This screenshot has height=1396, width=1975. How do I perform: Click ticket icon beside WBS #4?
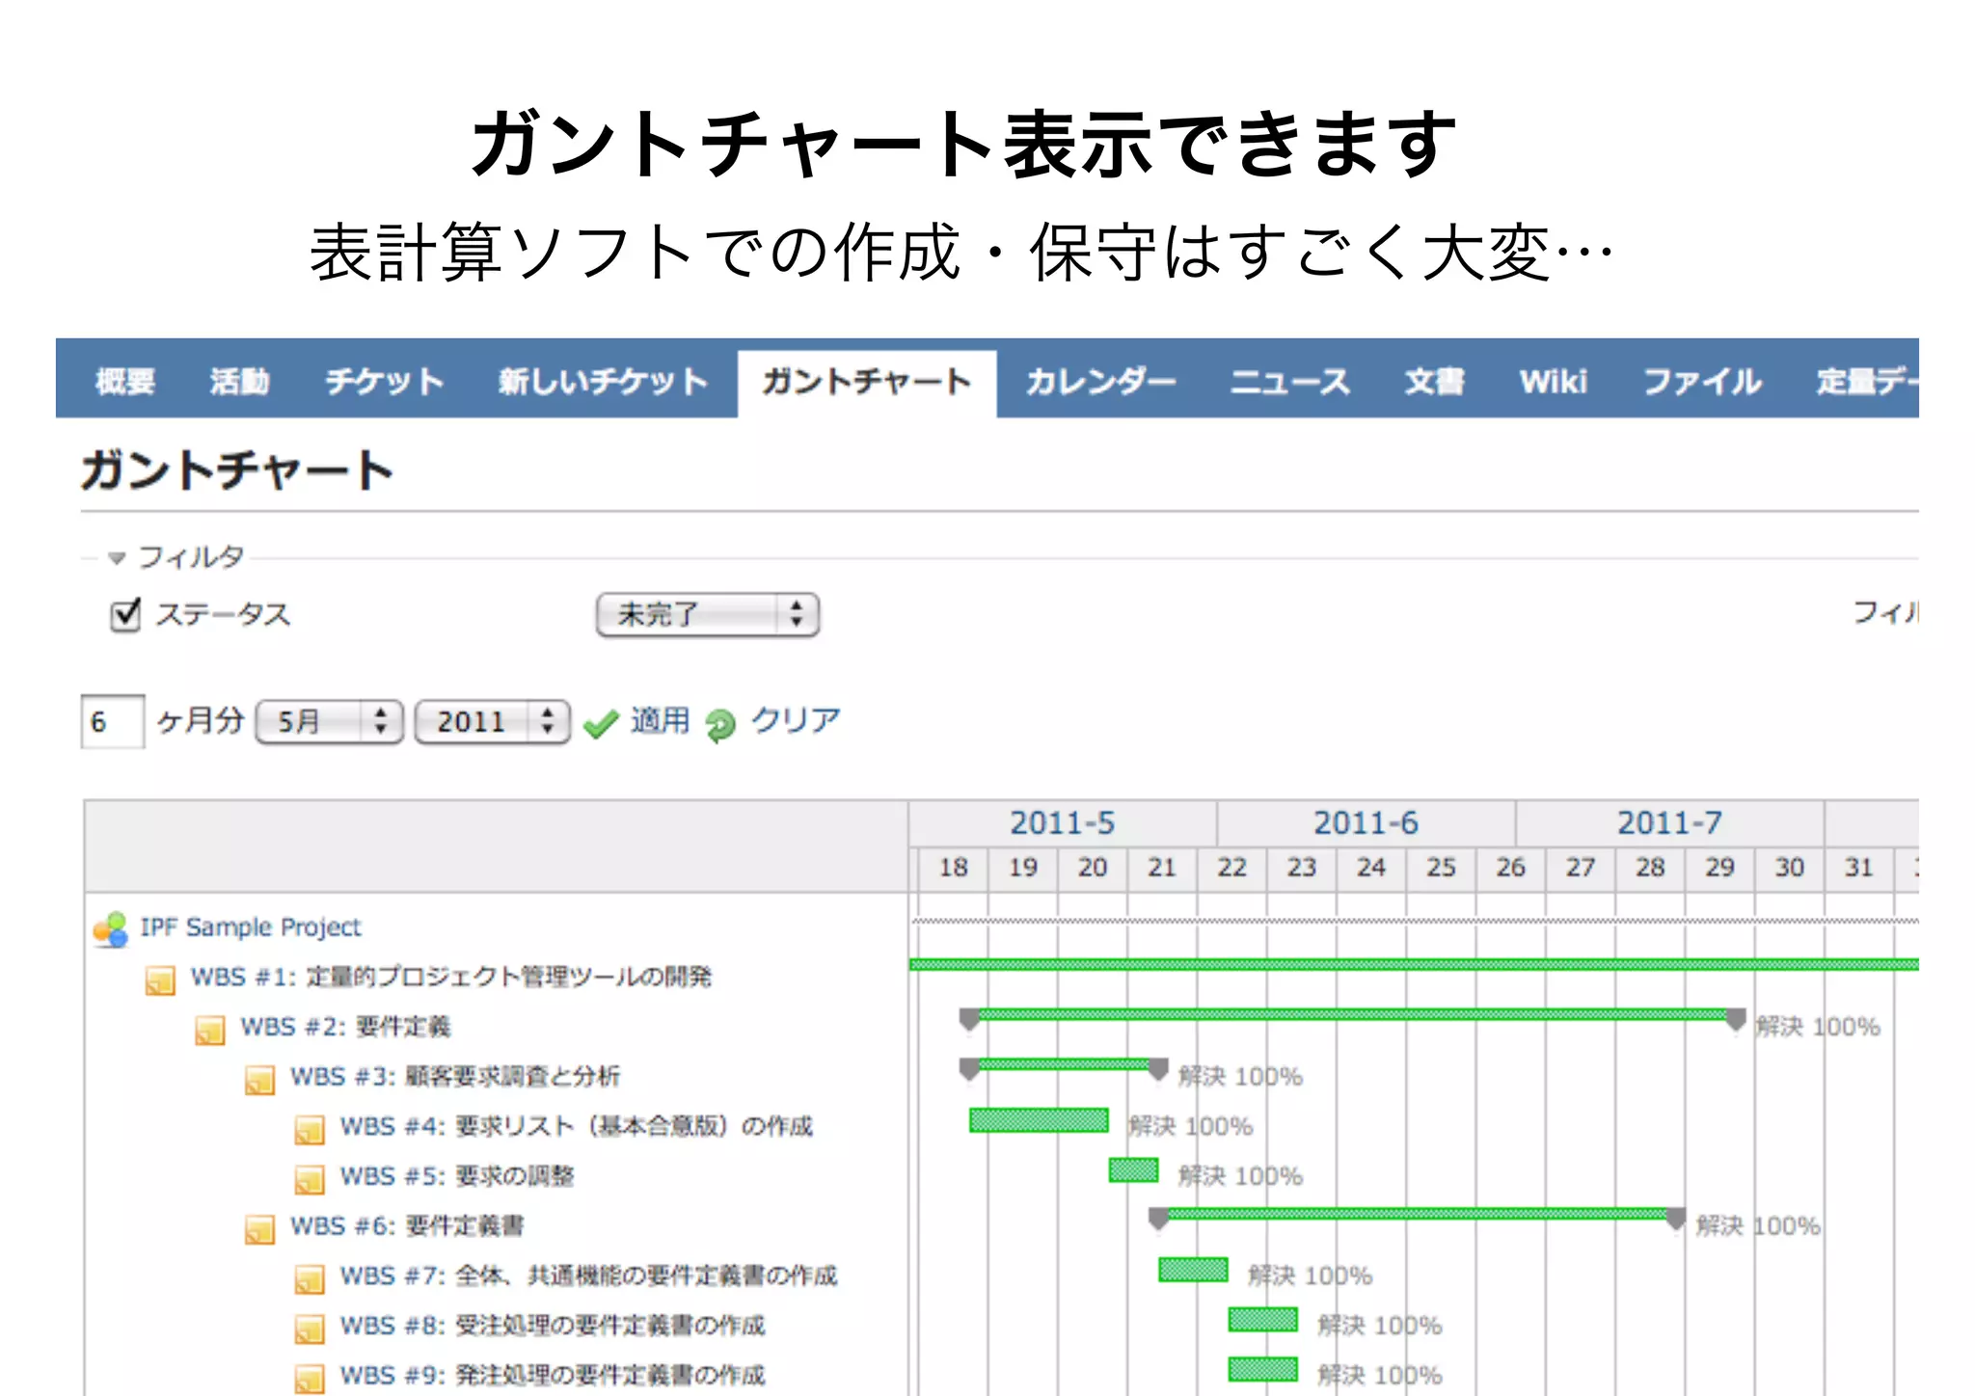tap(310, 1130)
